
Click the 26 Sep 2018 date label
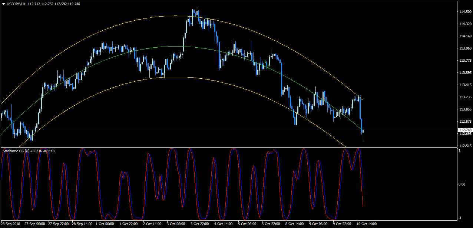(10, 224)
